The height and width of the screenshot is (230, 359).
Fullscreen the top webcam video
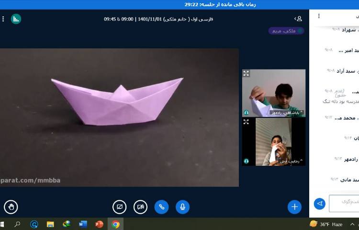(x=246, y=73)
